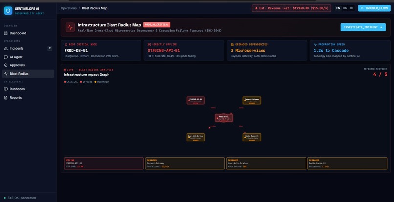This screenshot has height=202, width=394.
Task: Click the OFFLINE STAGING-API-01 summary card
Action: pyautogui.click(x=104, y=163)
